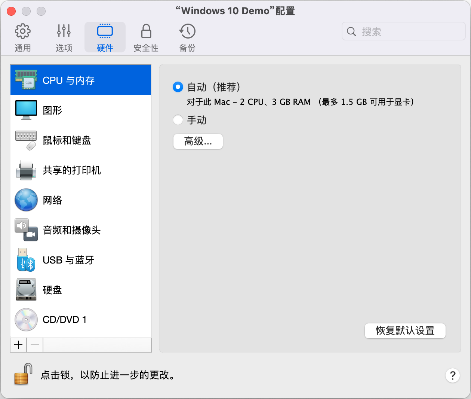Image resolution: width=471 pixels, height=399 pixels.
Task: Select the 硬件 hardware chip icon
Action: [105, 31]
